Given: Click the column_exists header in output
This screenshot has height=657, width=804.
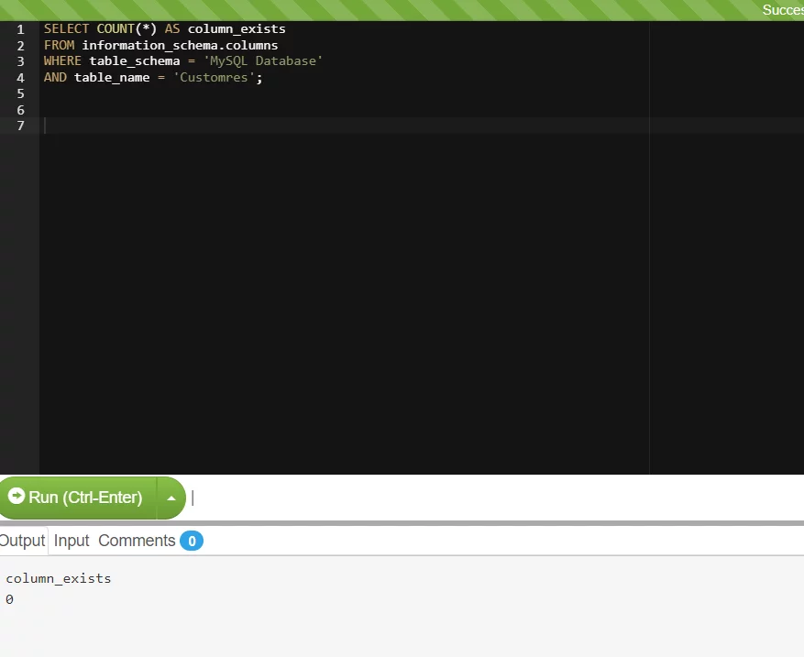Looking at the screenshot, I should click(x=59, y=578).
